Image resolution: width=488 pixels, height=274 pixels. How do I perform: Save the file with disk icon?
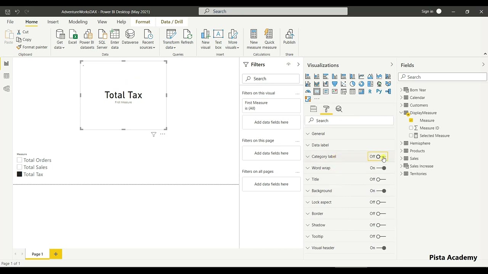(x=7, y=12)
